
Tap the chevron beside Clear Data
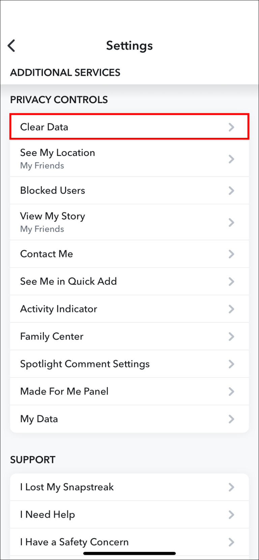tap(231, 127)
